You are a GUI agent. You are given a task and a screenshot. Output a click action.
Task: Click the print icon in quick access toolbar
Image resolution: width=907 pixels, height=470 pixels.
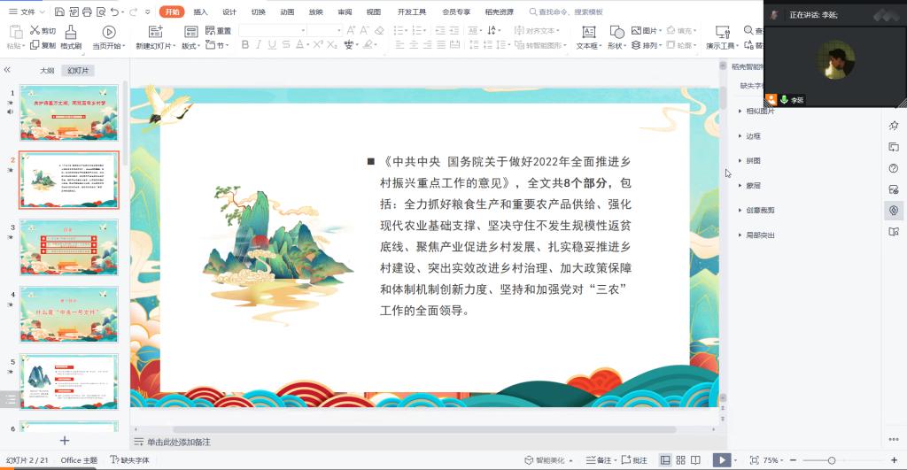[x=88, y=12]
